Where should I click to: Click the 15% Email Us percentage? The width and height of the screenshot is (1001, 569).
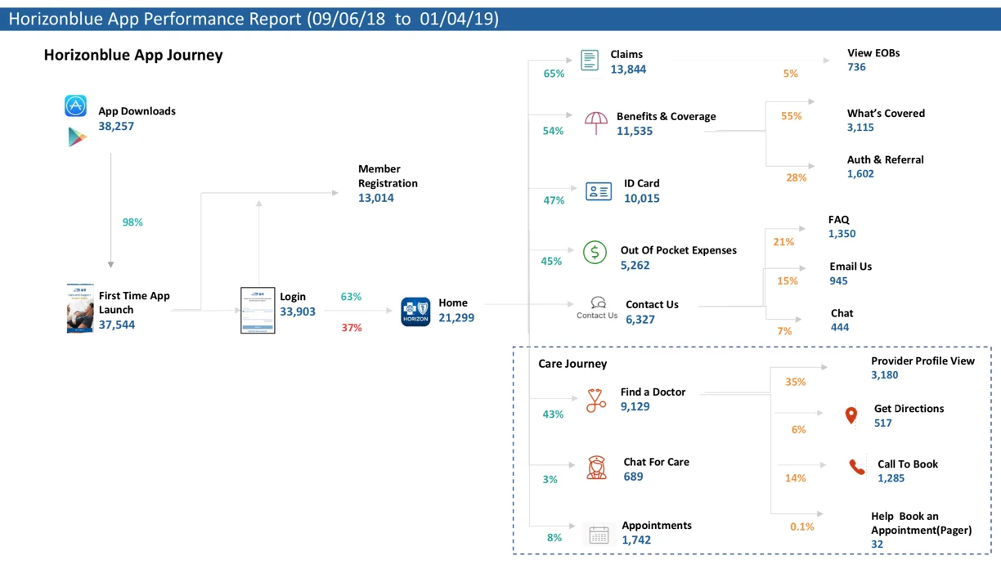(788, 281)
